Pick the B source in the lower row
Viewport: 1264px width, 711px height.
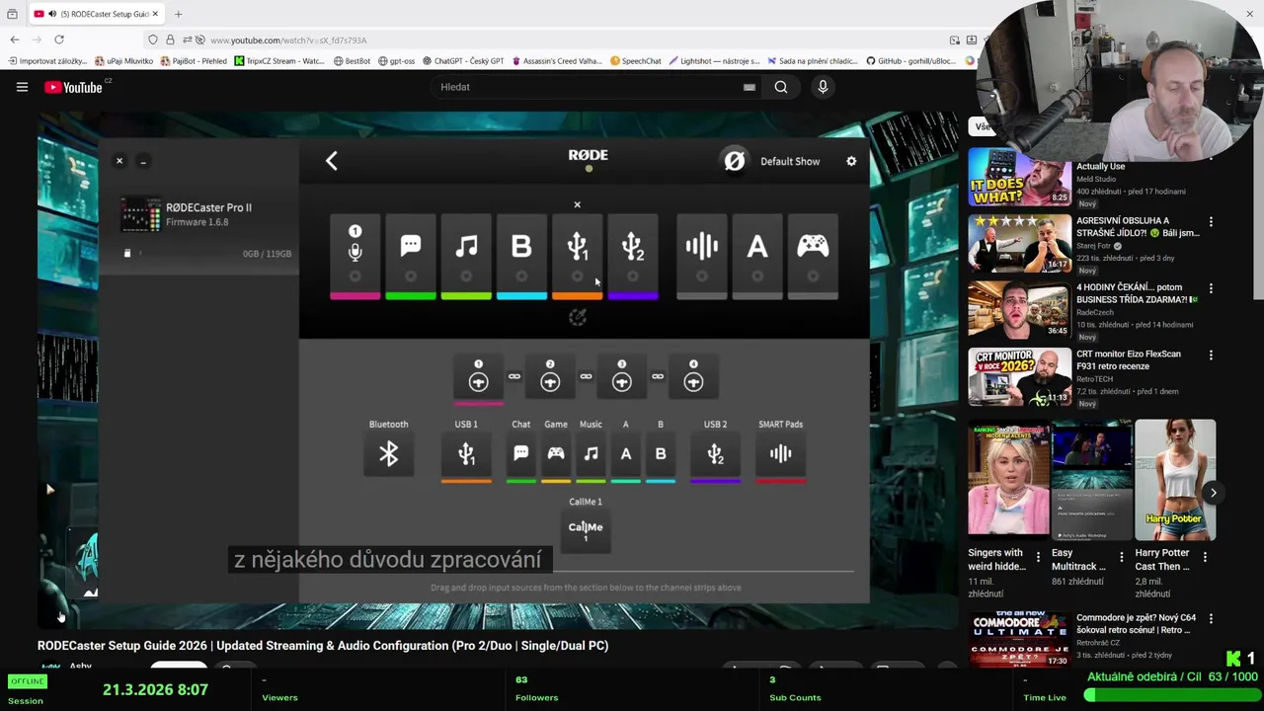pyautogui.click(x=661, y=455)
